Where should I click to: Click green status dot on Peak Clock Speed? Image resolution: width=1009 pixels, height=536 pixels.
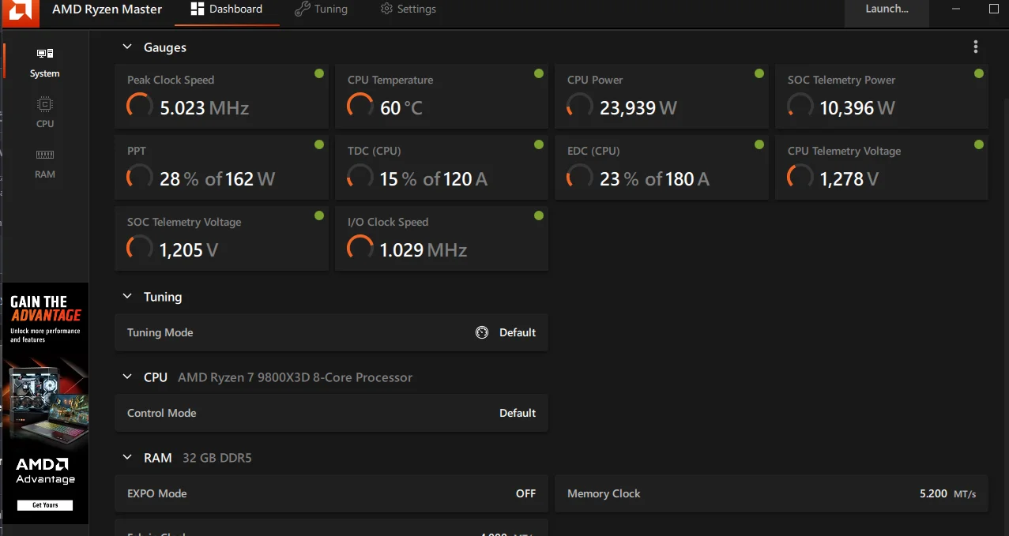tap(319, 73)
